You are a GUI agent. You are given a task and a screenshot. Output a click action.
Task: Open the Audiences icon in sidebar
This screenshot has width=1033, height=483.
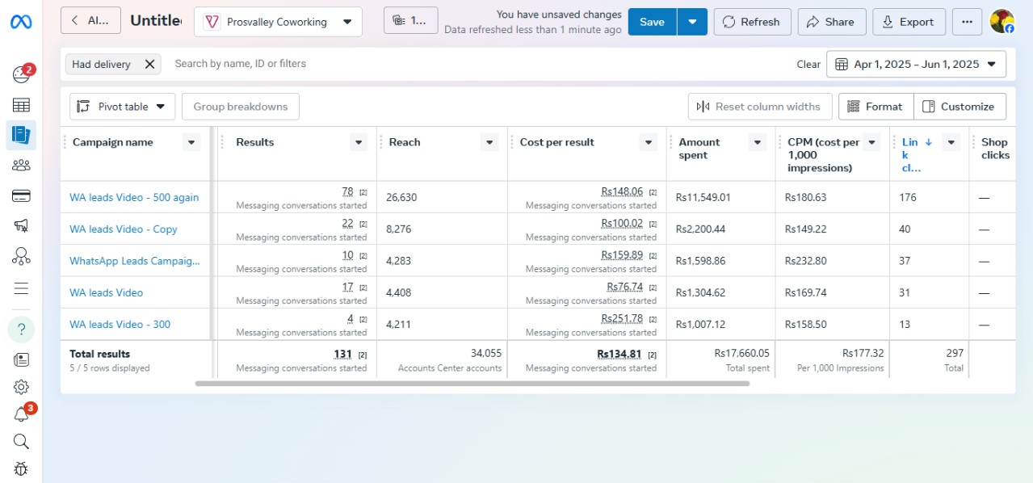coord(21,166)
